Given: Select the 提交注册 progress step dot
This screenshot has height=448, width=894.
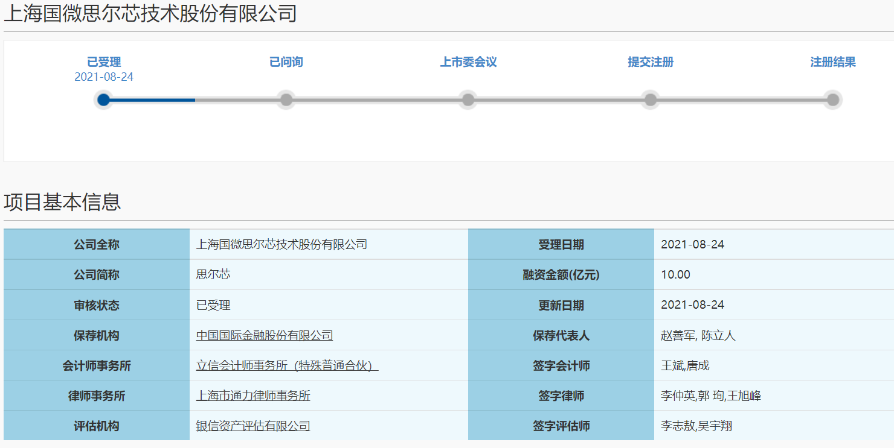Looking at the screenshot, I should pyautogui.click(x=650, y=99).
